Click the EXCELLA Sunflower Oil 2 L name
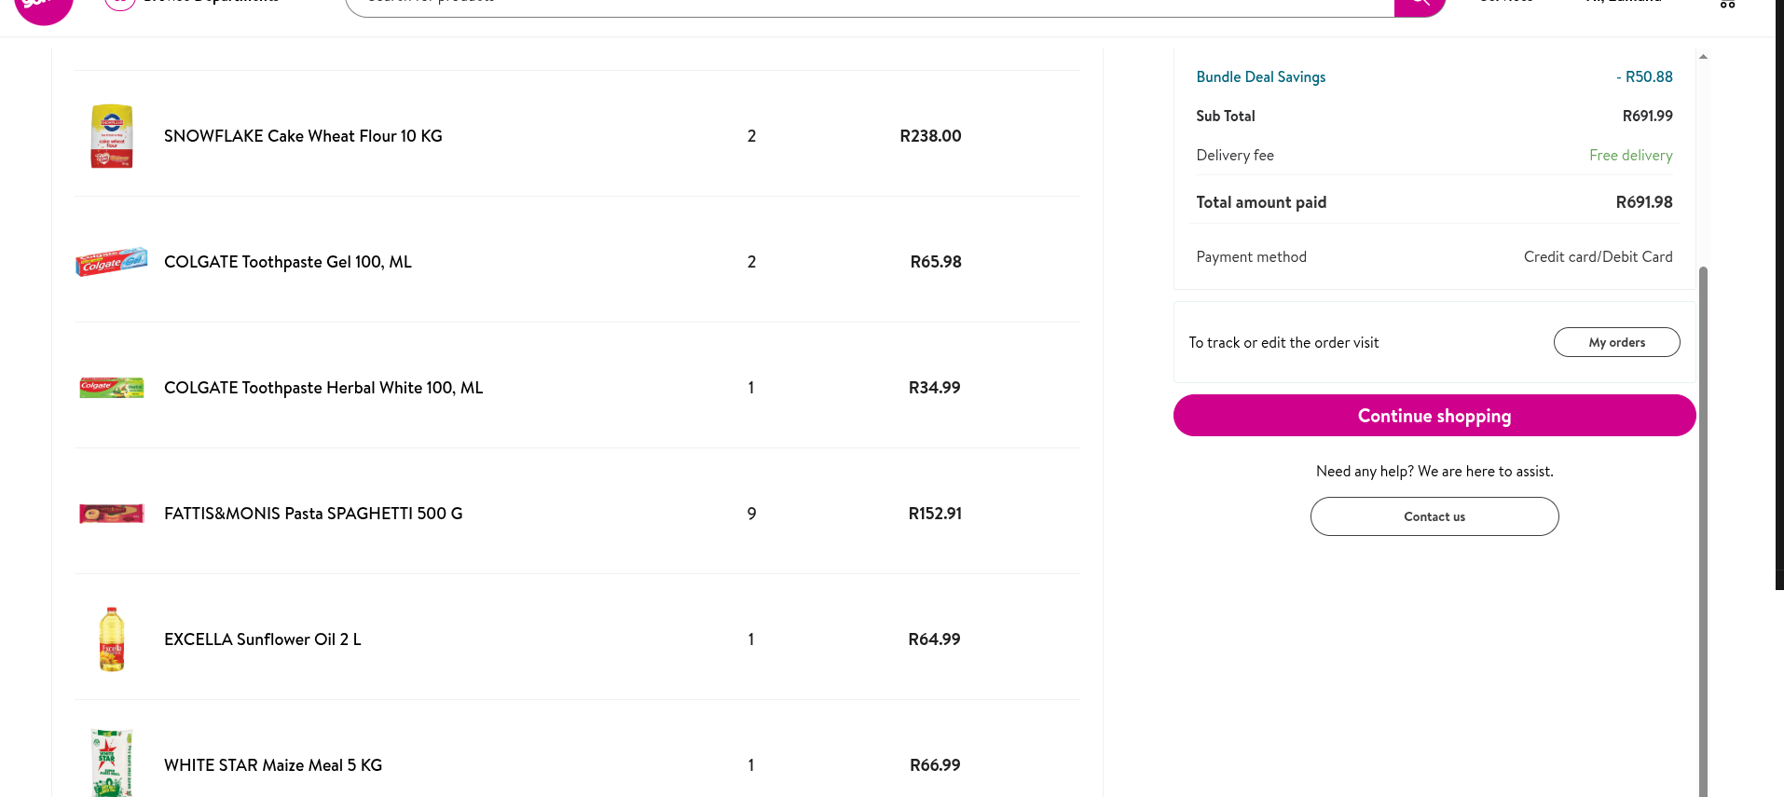Screen dimensions: 1784x797 263,639
